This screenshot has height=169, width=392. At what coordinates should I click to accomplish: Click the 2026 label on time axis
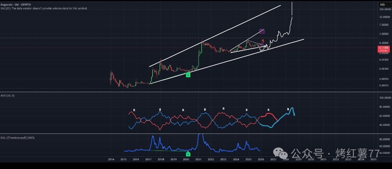tap(261, 159)
